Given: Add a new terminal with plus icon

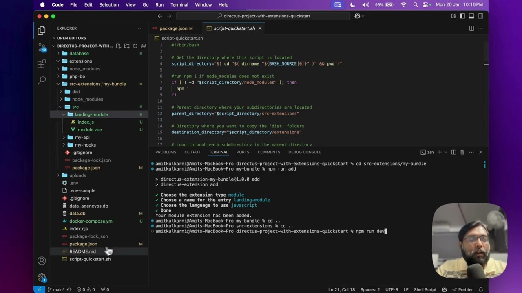Looking at the screenshot, I should (440, 152).
